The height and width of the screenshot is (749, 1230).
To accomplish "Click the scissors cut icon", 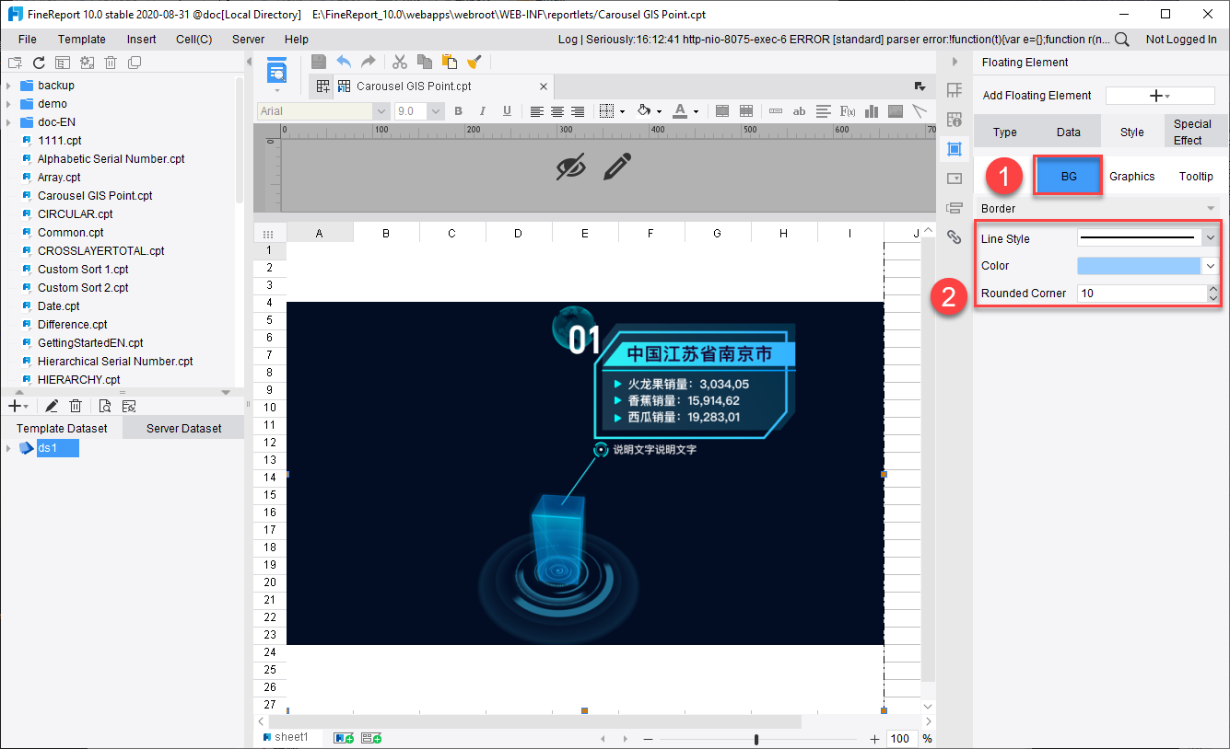I will [399, 62].
